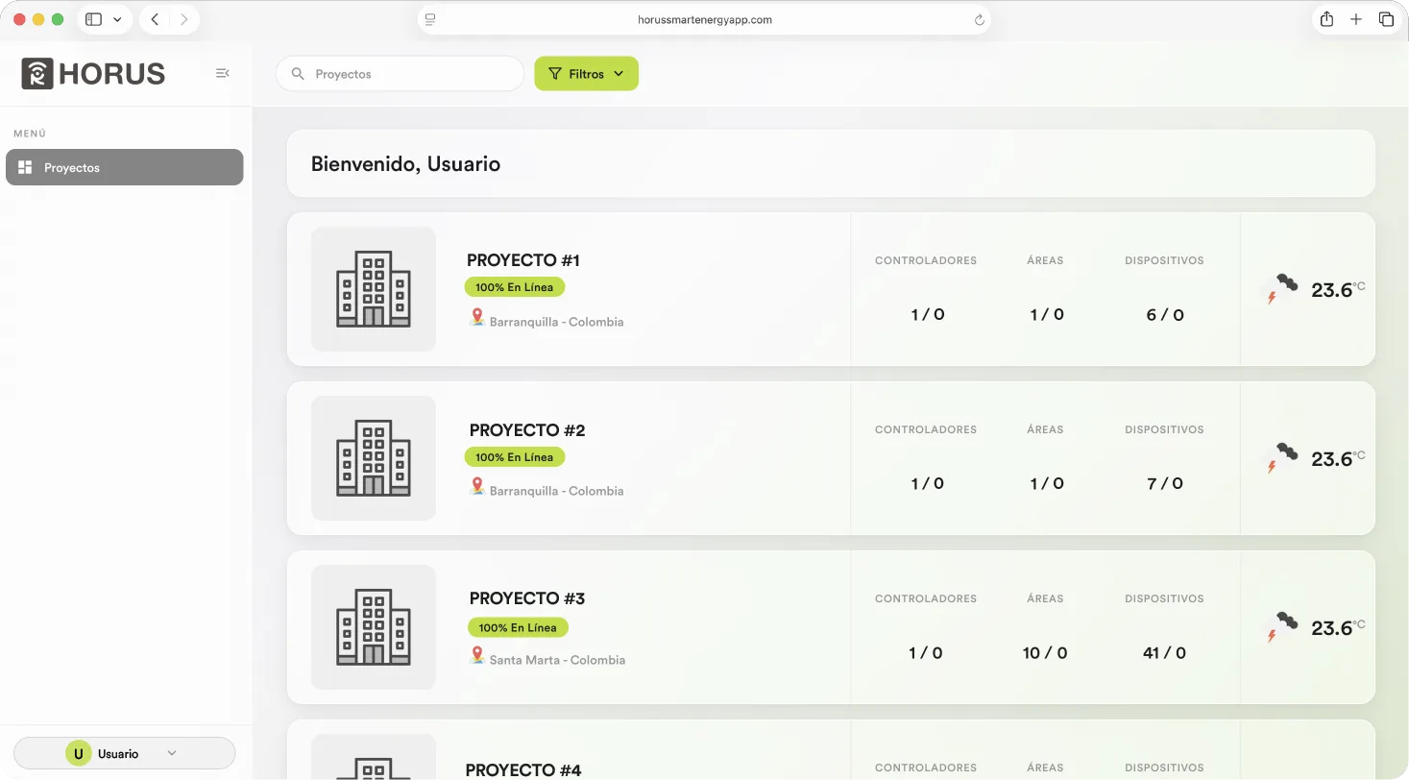Click the CONTROLADORES label of PROYECTO #1
This screenshot has width=1409, height=780.
point(926,260)
